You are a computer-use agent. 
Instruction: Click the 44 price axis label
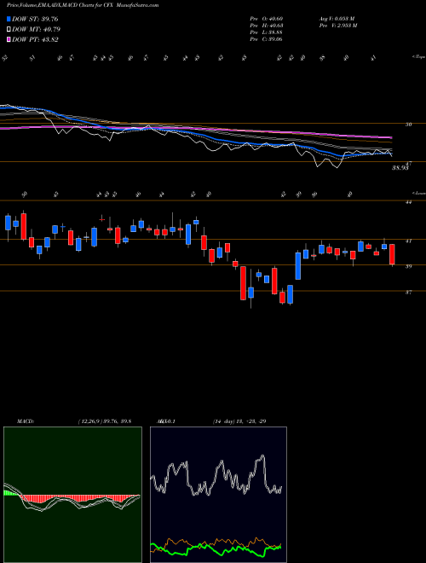click(408, 202)
